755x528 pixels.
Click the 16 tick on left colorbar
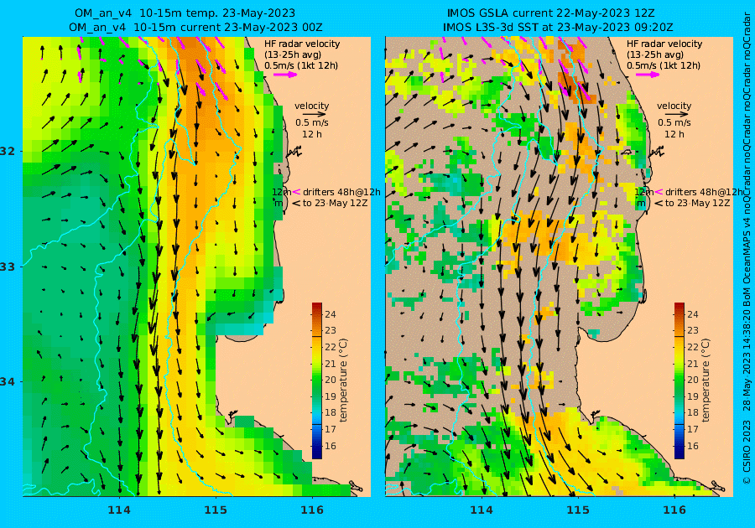tap(331, 446)
